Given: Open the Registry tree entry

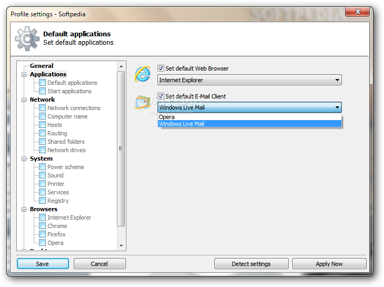Looking at the screenshot, I should click(x=58, y=201).
